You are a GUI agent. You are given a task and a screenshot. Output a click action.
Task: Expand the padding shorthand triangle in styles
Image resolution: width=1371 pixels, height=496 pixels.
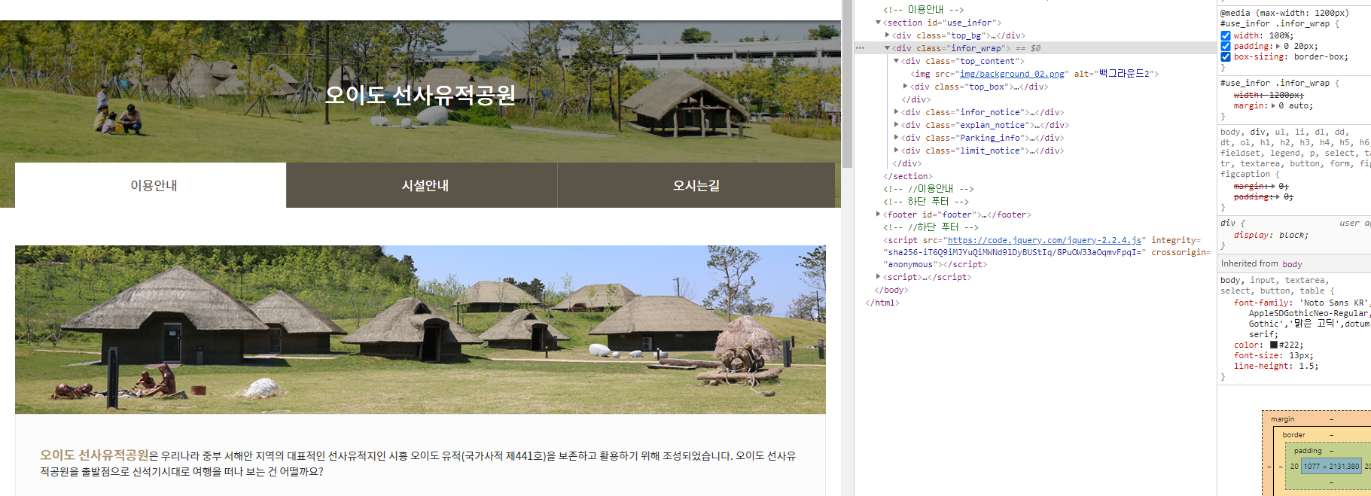[x=1278, y=46]
